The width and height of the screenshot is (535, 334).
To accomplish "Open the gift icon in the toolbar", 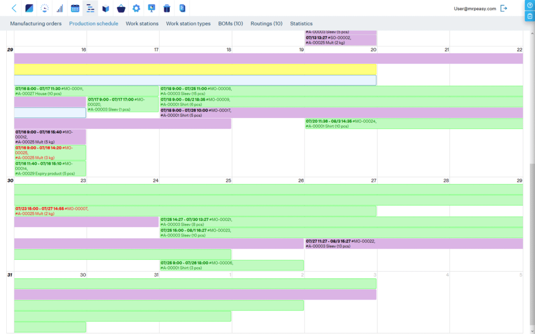I will (x=166, y=8).
